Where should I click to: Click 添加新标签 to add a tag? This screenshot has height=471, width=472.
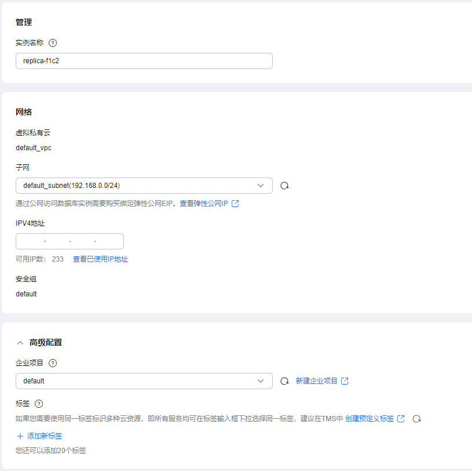39,436
